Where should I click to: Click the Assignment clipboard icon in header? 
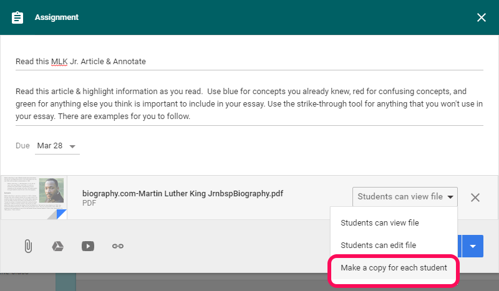click(x=18, y=17)
